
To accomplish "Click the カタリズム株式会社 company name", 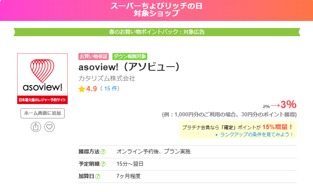I will (x=107, y=78).
